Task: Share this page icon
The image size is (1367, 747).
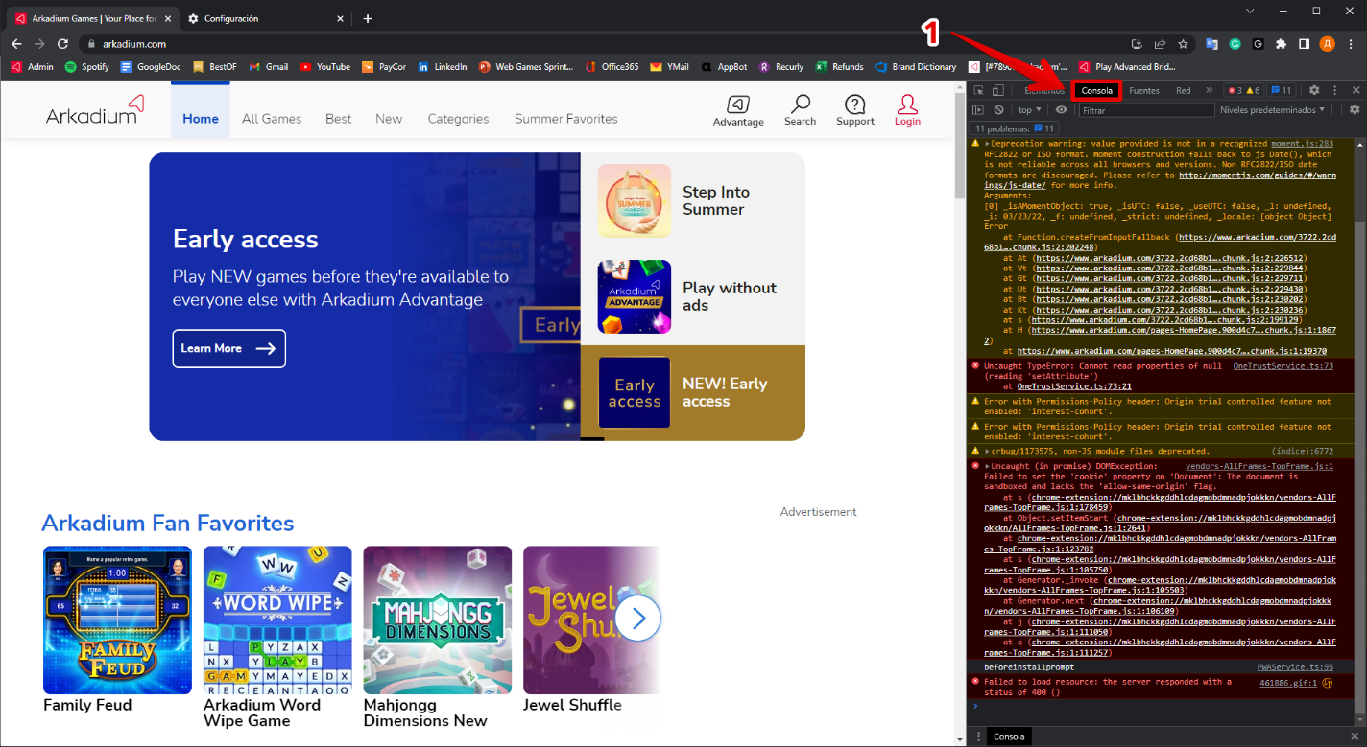Action: pyautogui.click(x=1161, y=44)
